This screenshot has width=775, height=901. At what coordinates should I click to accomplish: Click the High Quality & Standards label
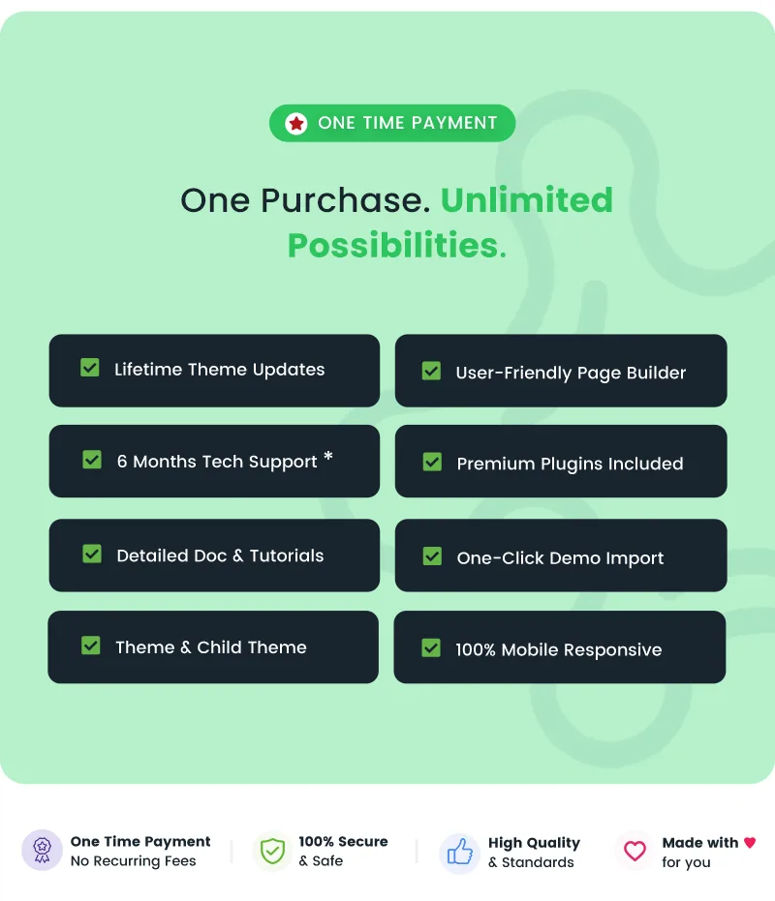coord(535,853)
